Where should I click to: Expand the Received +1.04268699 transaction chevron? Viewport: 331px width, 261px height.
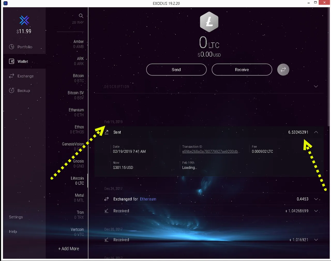316,211
